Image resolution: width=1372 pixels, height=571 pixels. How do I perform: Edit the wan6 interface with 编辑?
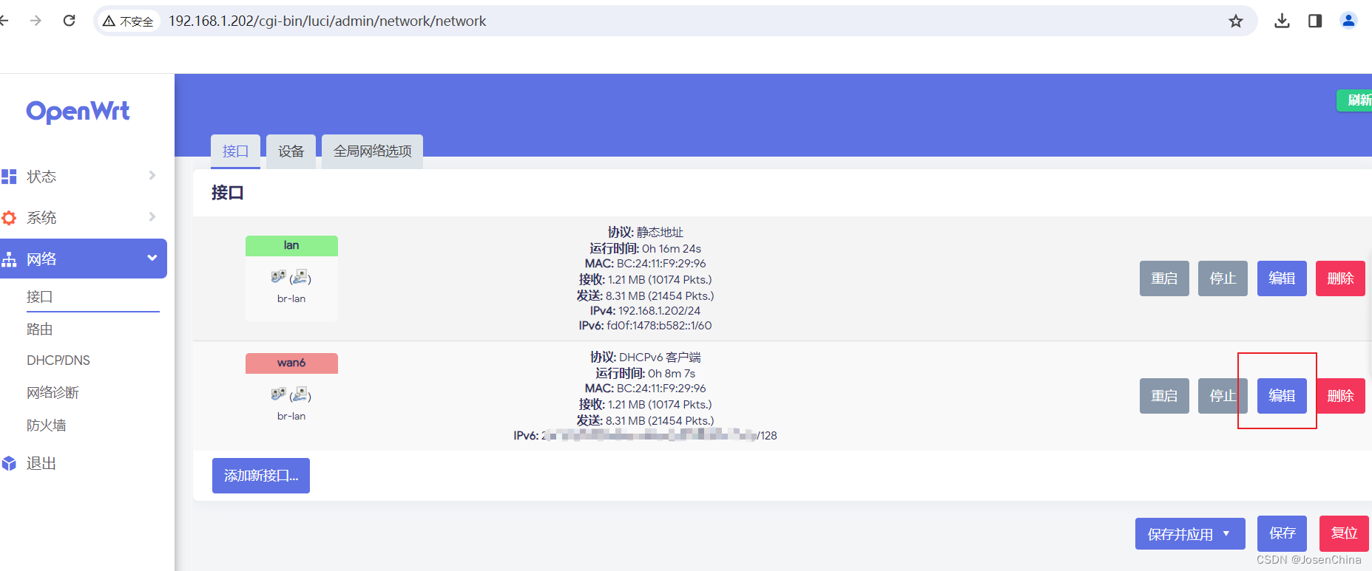(1282, 396)
